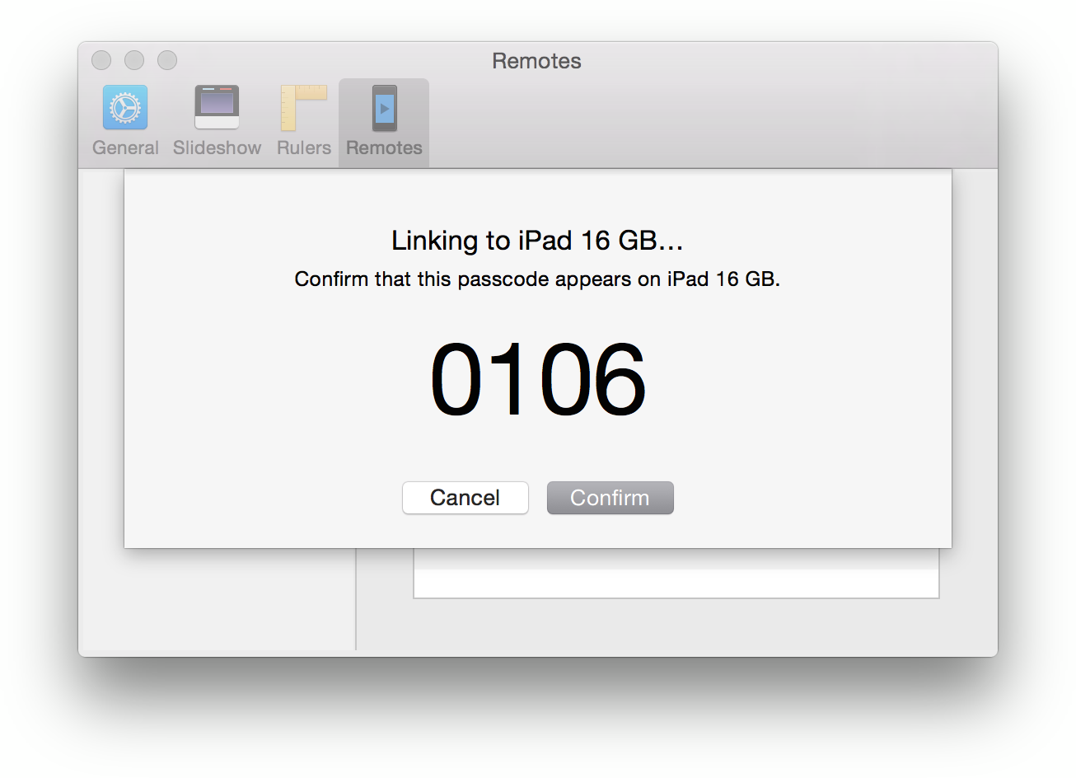This screenshot has height=778, width=1076.
Task: Click the red close window button
Action: click(101, 60)
